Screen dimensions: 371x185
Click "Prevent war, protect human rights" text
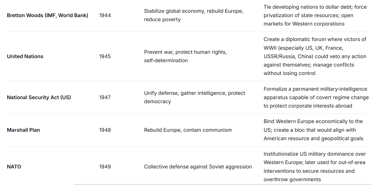pyautogui.click(x=185, y=52)
